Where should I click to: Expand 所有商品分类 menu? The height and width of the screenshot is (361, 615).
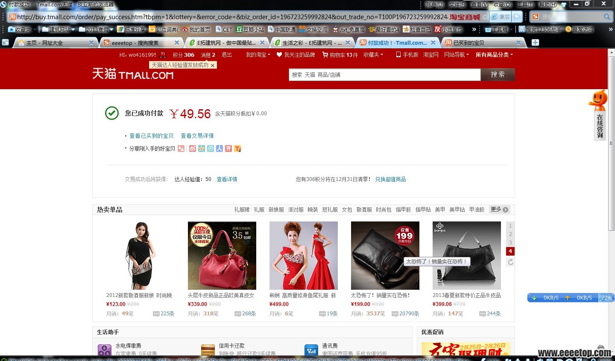click(494, 55)
